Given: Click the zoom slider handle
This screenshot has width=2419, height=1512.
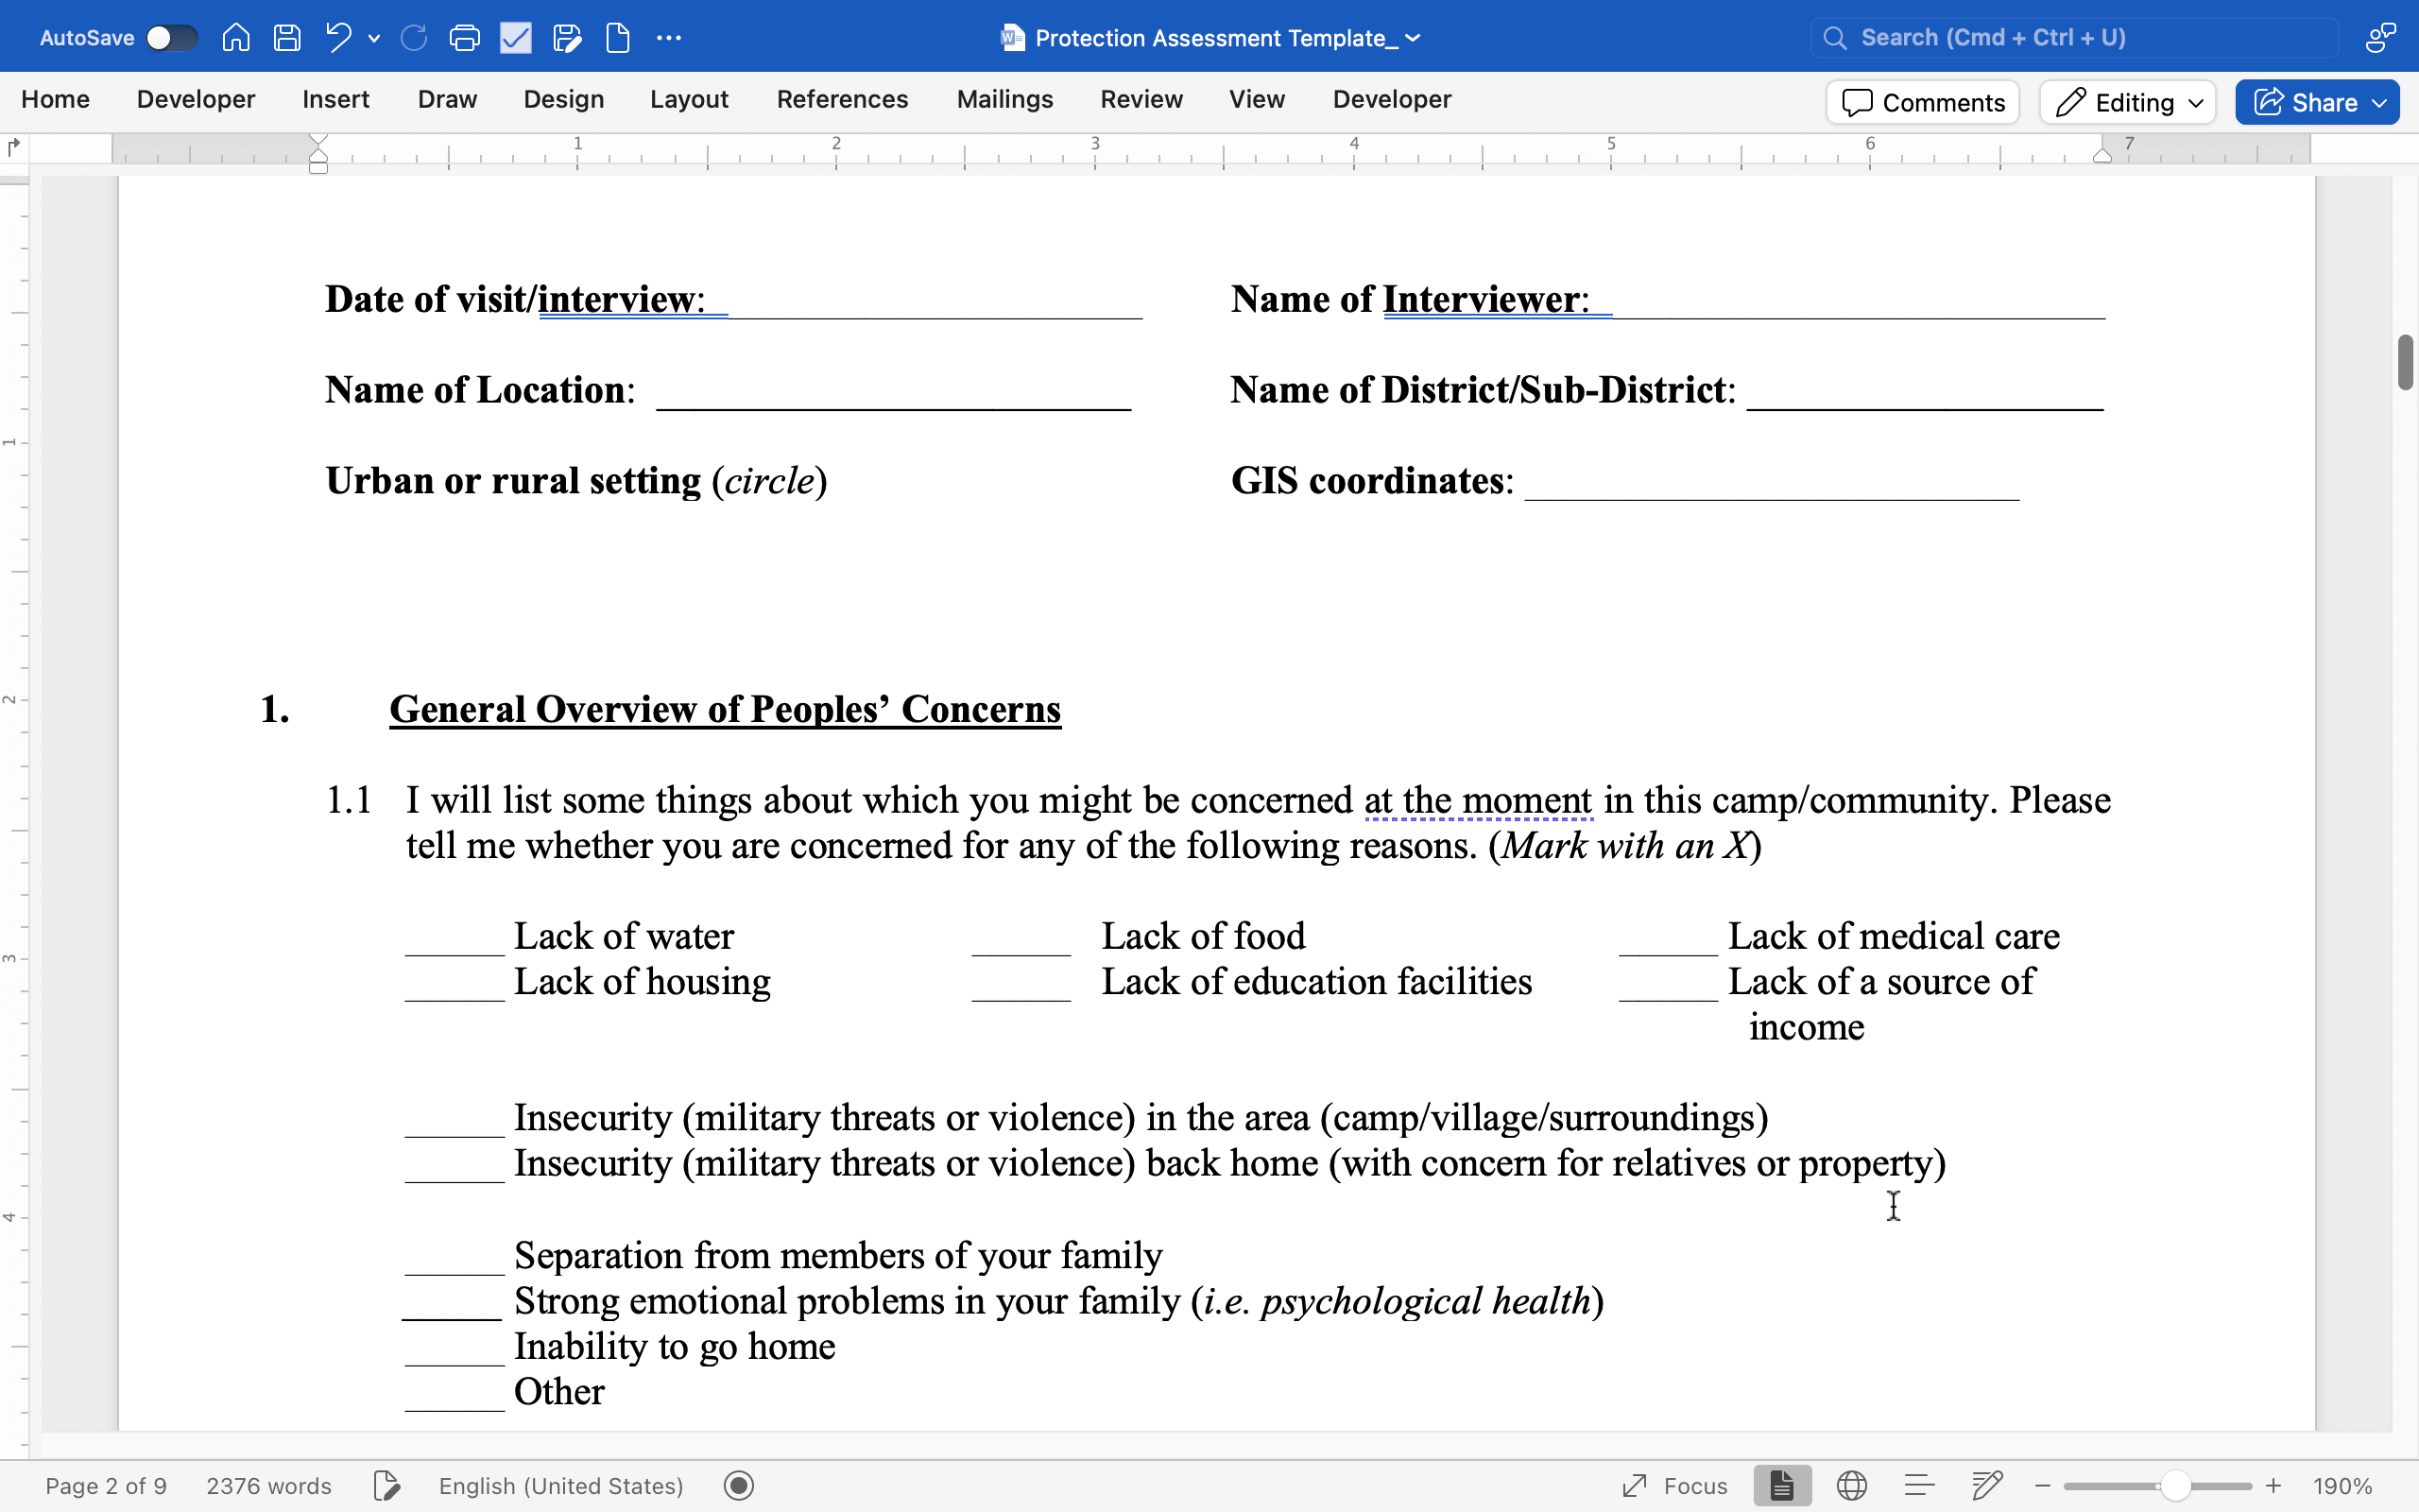Looking at the screenshot, I should click(x=2175, y=1486).
